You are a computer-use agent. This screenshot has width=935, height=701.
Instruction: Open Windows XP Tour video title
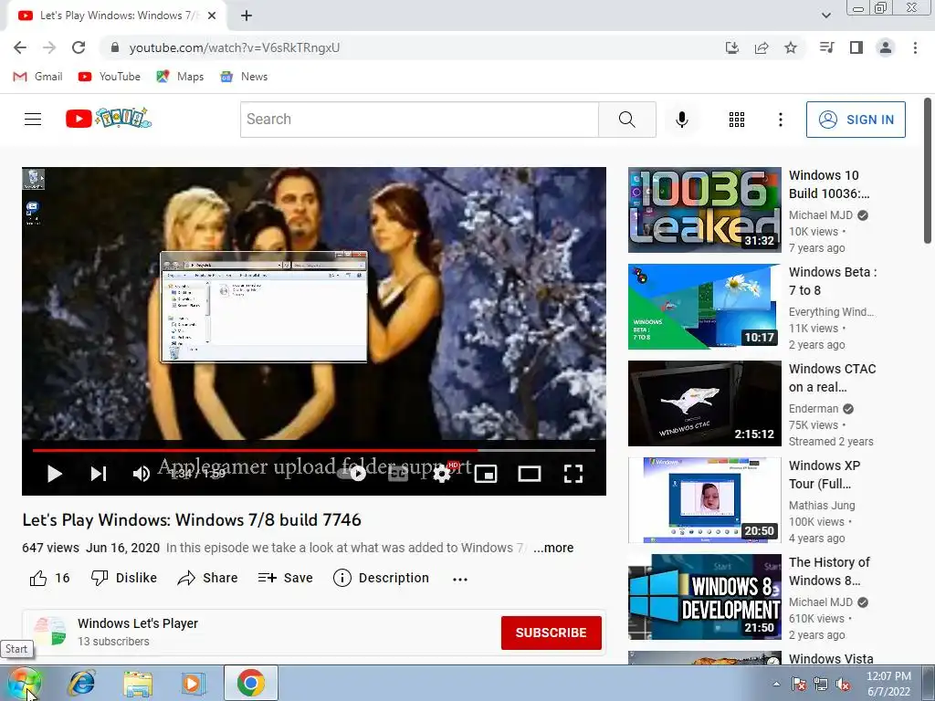[x=825, y=475]
